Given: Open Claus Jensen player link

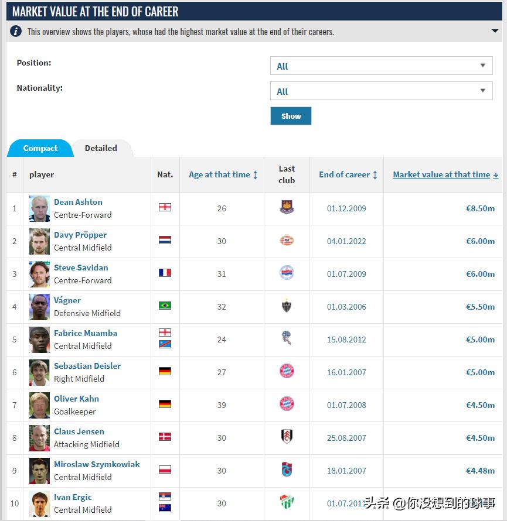Looking at the screenshot, I should point(79,431).
